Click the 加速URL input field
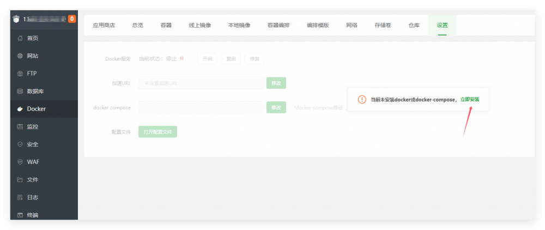 (x=201, y=83)
